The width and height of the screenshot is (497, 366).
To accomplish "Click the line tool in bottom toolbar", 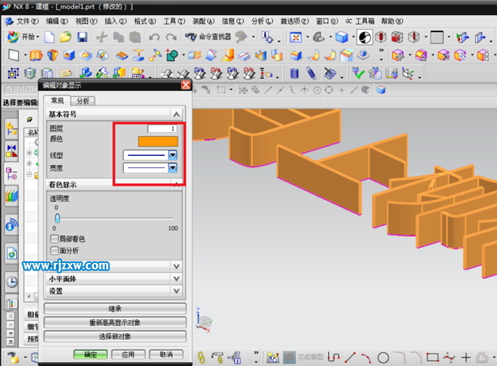I will (350, 358).
